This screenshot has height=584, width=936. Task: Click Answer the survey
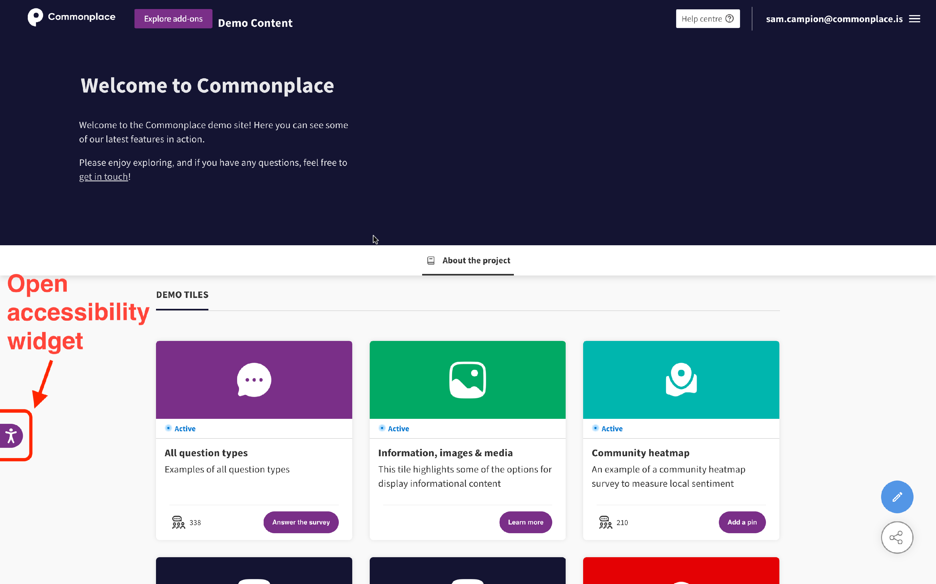(x=301, y=522)
